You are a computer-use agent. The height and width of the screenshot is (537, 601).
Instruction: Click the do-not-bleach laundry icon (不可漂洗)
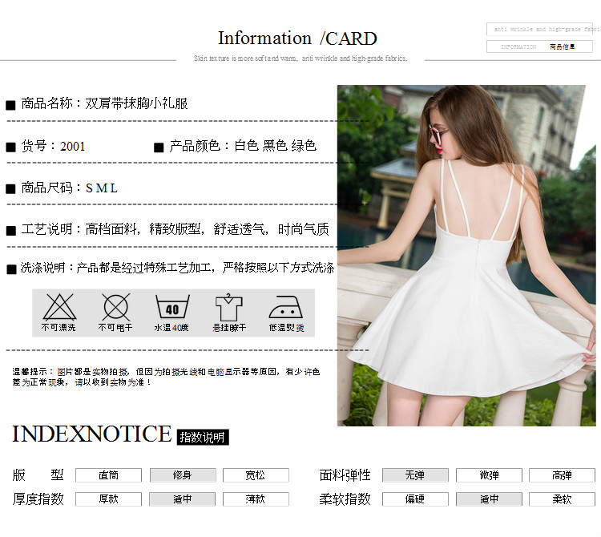[58, 307]
